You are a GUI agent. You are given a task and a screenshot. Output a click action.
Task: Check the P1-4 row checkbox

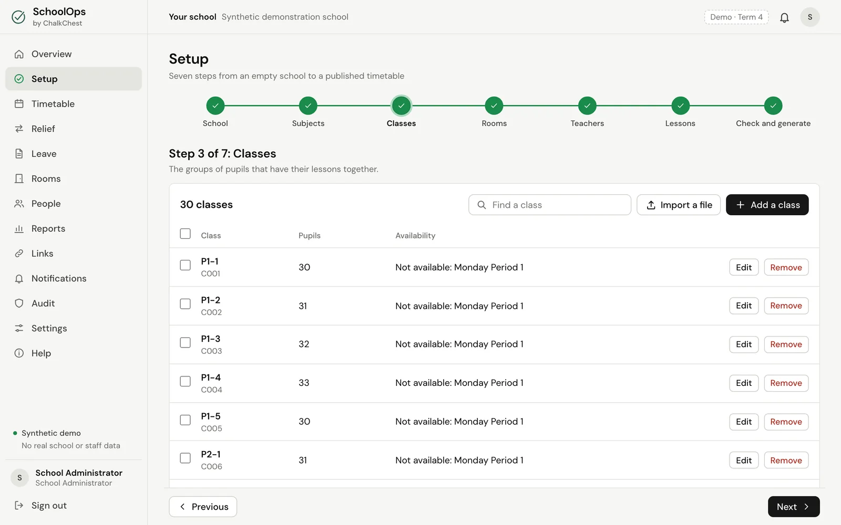tap(185, 381)
